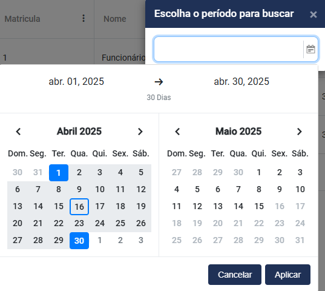325x291 pixels.
Task: Click the abr. 01, 2025 start date label
Action: [76, 82]
